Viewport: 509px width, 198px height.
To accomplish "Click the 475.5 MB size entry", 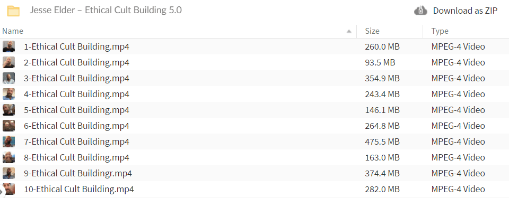I will pyautogui.click(x=382, y=142).
